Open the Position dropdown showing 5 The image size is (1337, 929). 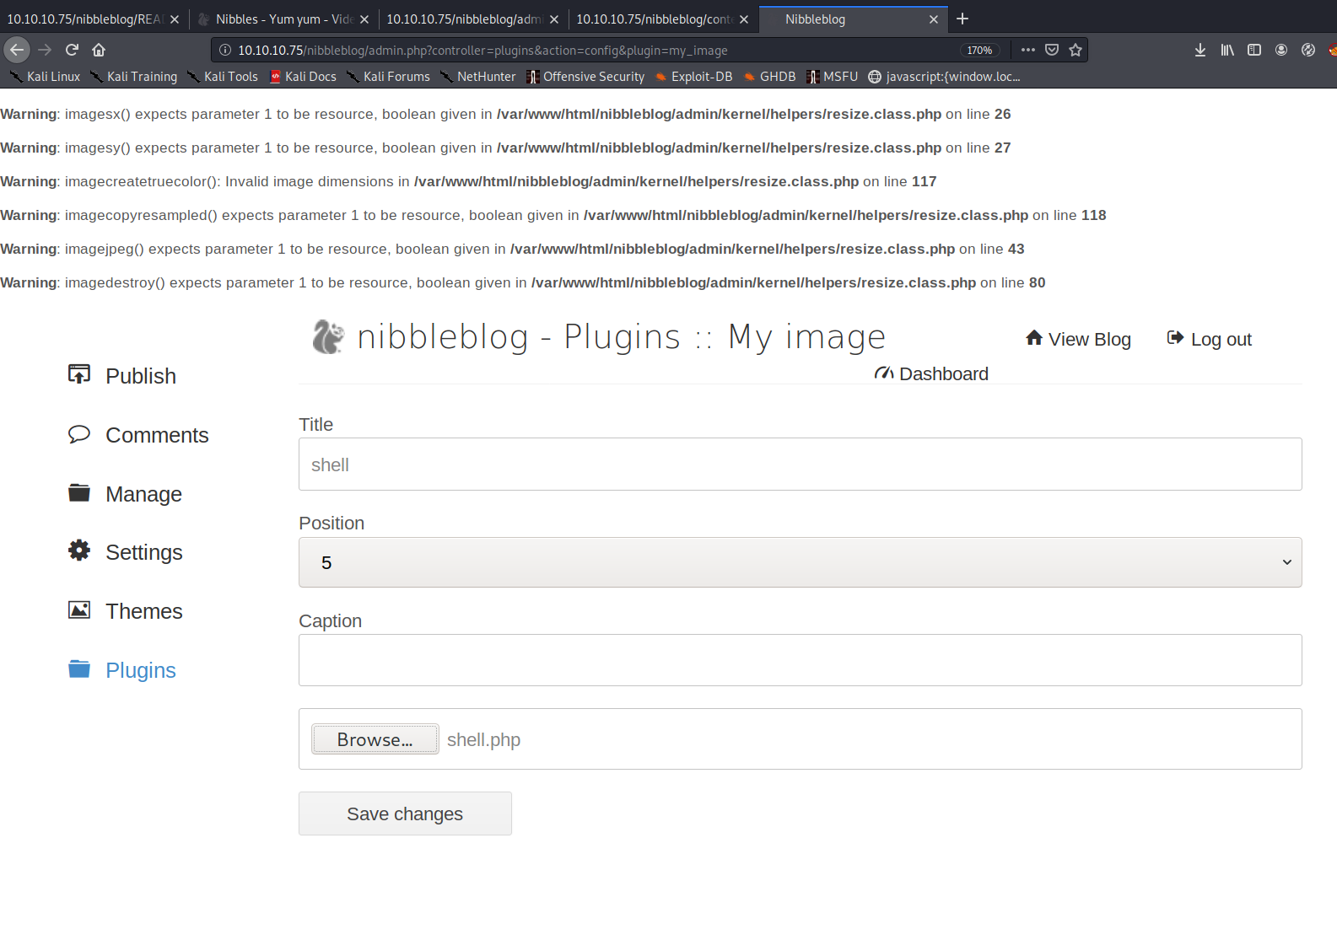point(800,562)
